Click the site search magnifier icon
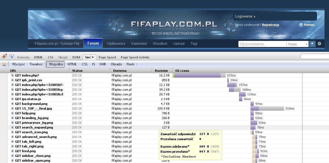This screenshot has width=329, height=163. [x=312, y=44]
